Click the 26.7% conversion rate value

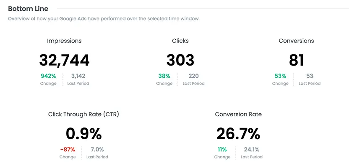238,134
